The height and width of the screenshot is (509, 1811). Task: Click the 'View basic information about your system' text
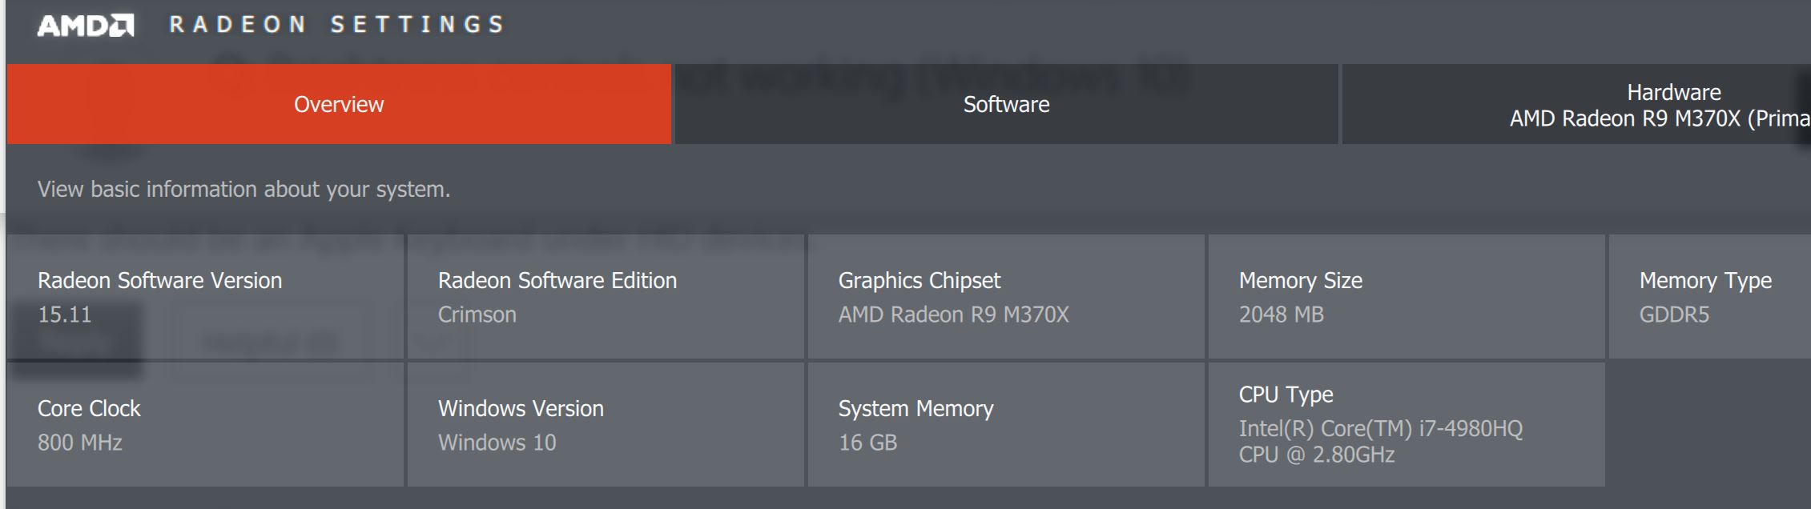[243, 189]
